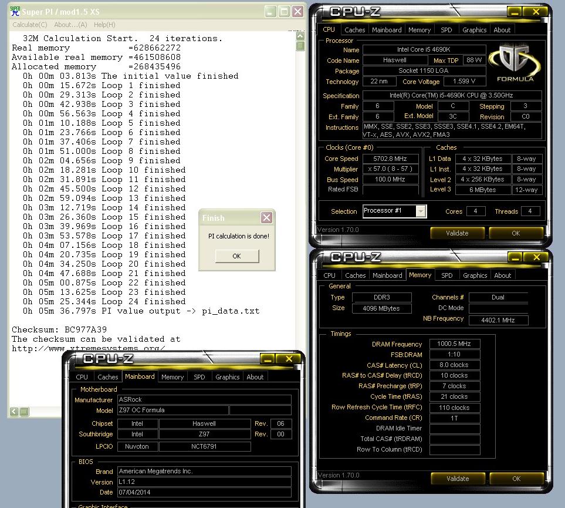Close the Finish dialog with the X
565x508 pixels.
click(x=266, y=217)
